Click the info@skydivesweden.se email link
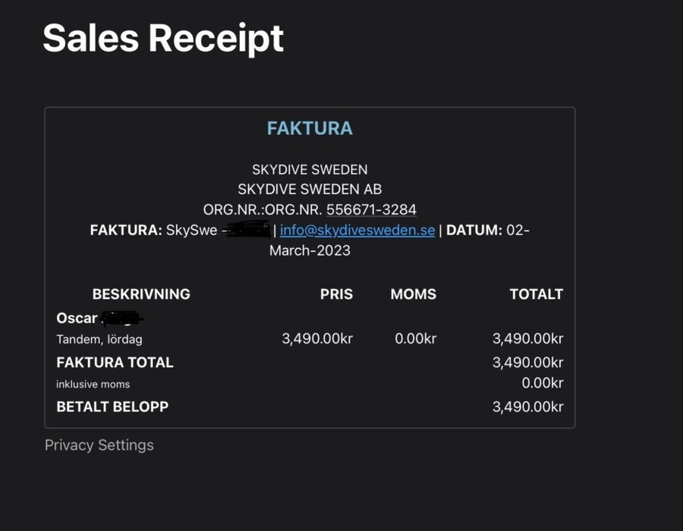 (357, 230)
